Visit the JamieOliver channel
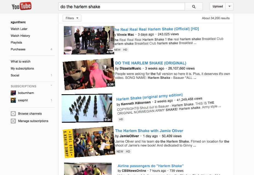The height and width of the screenshot is (175, 254). (x=129, y=136)
